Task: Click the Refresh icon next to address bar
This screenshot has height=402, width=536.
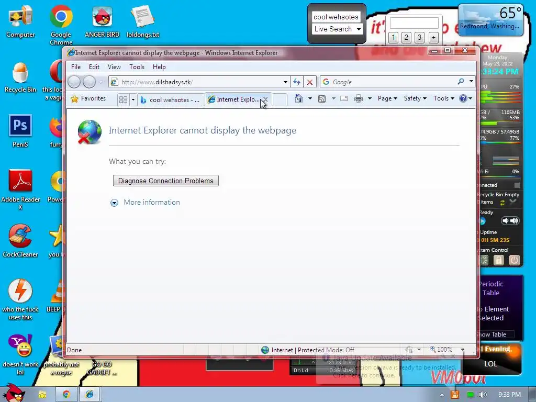Action: pyautogui.click(x=296, y=82)
